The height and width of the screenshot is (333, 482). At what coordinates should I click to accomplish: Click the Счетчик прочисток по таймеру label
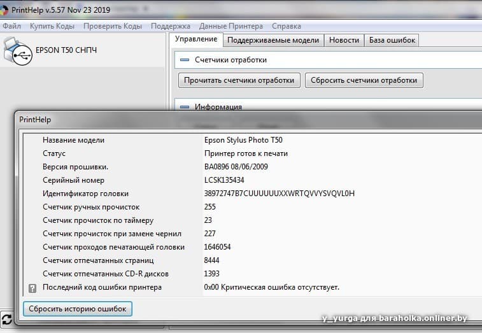[98, 220]
